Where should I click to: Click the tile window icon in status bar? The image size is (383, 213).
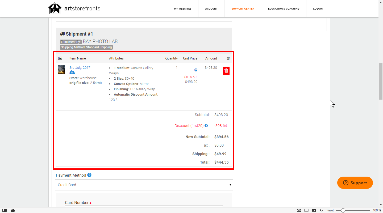pos(306,210)
